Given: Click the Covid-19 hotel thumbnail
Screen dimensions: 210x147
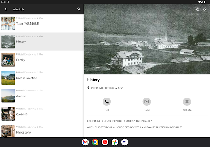Looking at the screenshot, I should tap(8, 114).
